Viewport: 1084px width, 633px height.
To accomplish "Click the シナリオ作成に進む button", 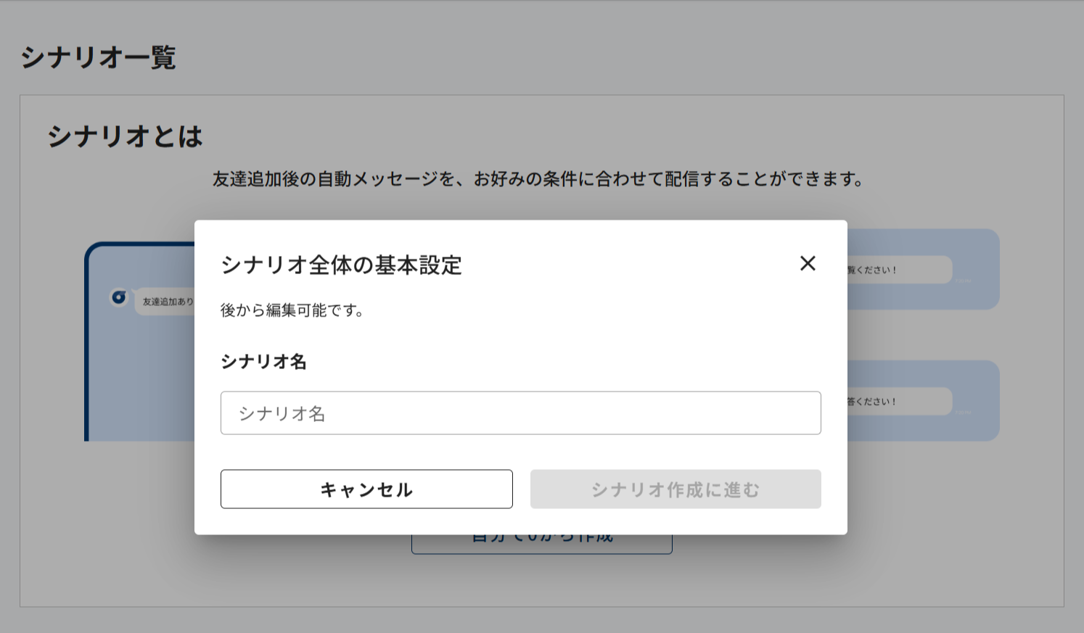I will [x=675, y=489].
